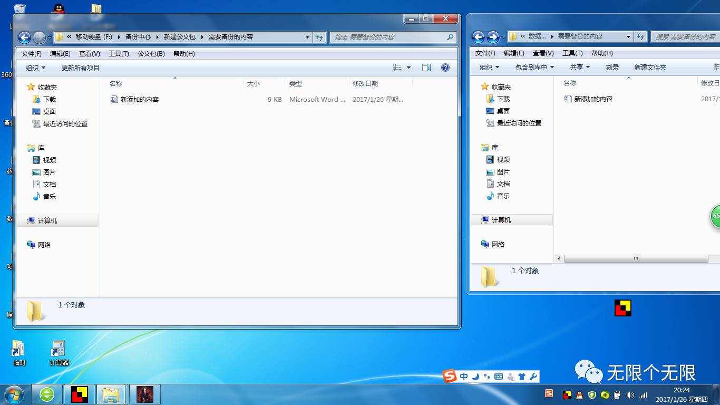Click the network signal icon in the tray
This screenshot has height=405, width=720.
click(x=644, y=394)
